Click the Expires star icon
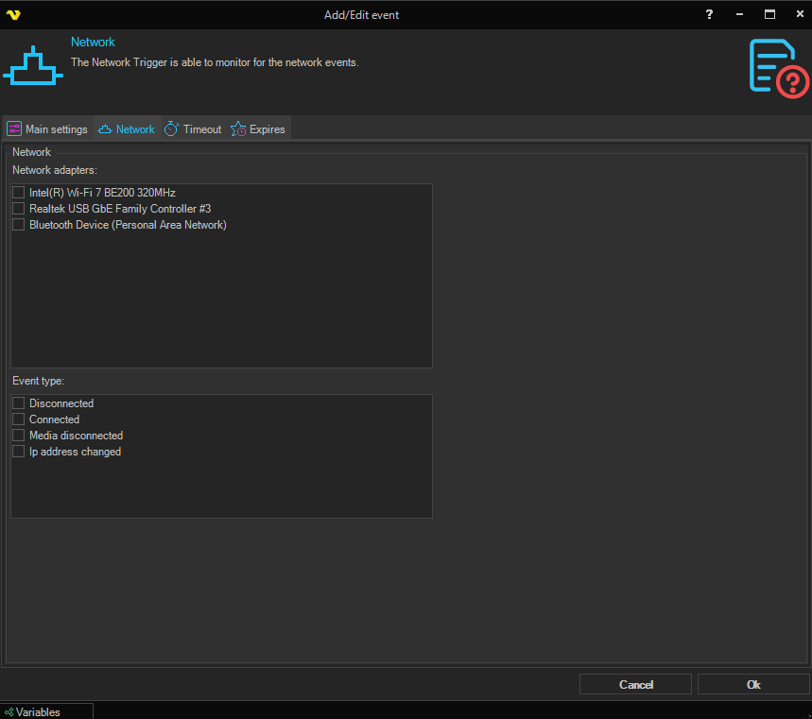The image size is (812, 719). (x=238, y=129)
